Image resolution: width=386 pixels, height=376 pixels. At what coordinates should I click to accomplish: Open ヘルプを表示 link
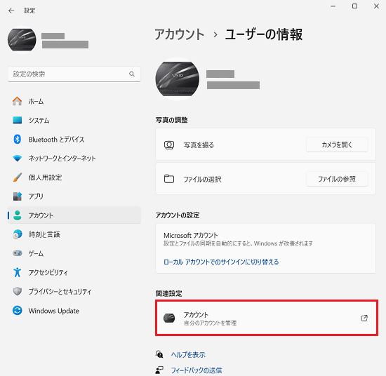coord(188,354)
